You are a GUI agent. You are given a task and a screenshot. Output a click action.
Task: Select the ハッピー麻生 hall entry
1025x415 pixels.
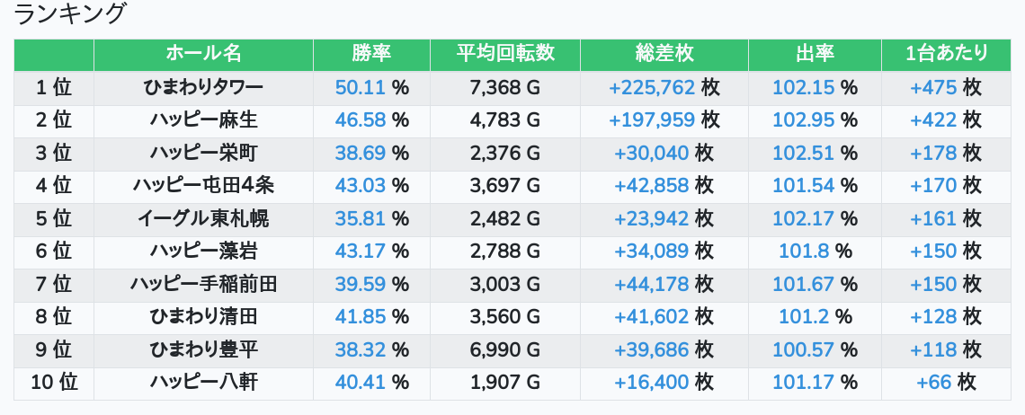tap(203, 120)
